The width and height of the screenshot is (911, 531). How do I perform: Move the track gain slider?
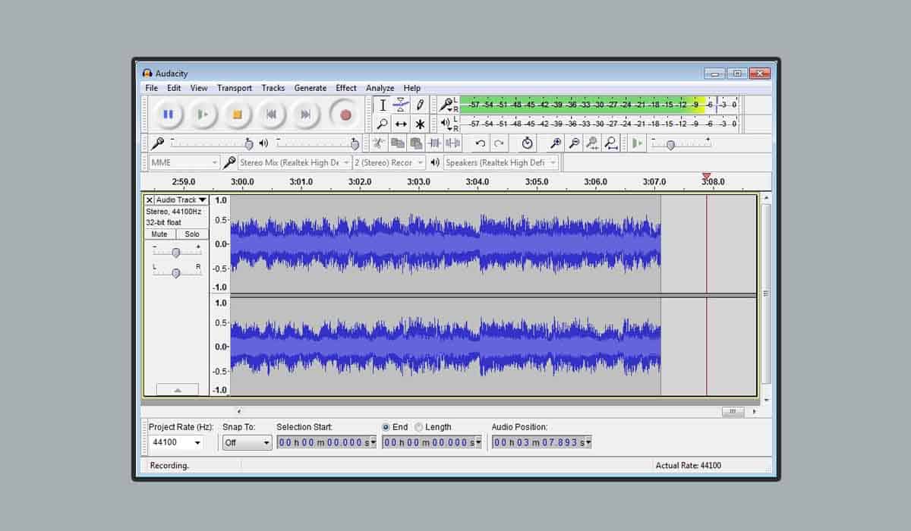click(x=176, y=252)
